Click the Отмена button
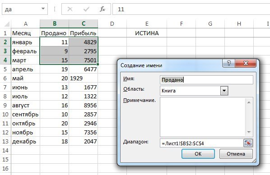The width and height of the screenshot is (270, 175). point(236,154)
